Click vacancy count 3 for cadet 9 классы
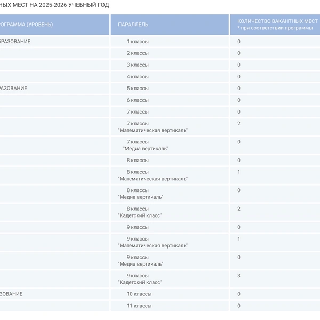This screenshot has height=320, width=320. coord(239,276)
